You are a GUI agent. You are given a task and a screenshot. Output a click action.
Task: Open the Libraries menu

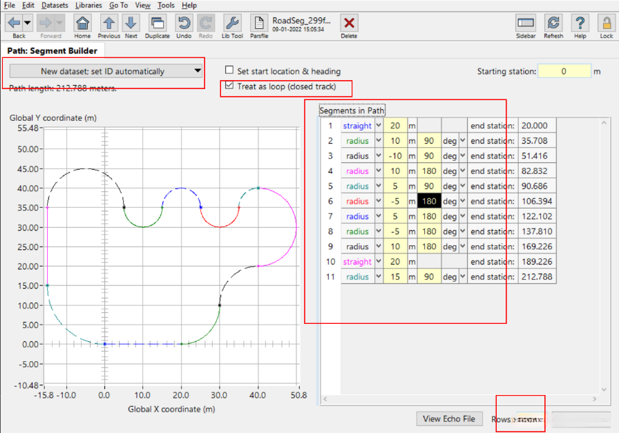pyautogui.click(x=88, y=5)
